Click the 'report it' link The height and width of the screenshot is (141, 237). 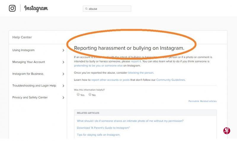[x=136, y=61]
